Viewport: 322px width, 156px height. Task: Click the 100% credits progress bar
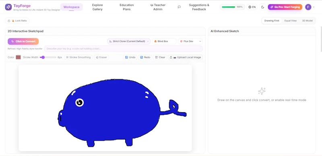[232, 7]
